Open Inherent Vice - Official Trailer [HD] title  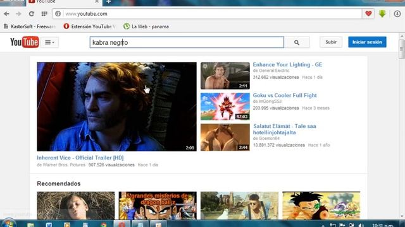80,158
